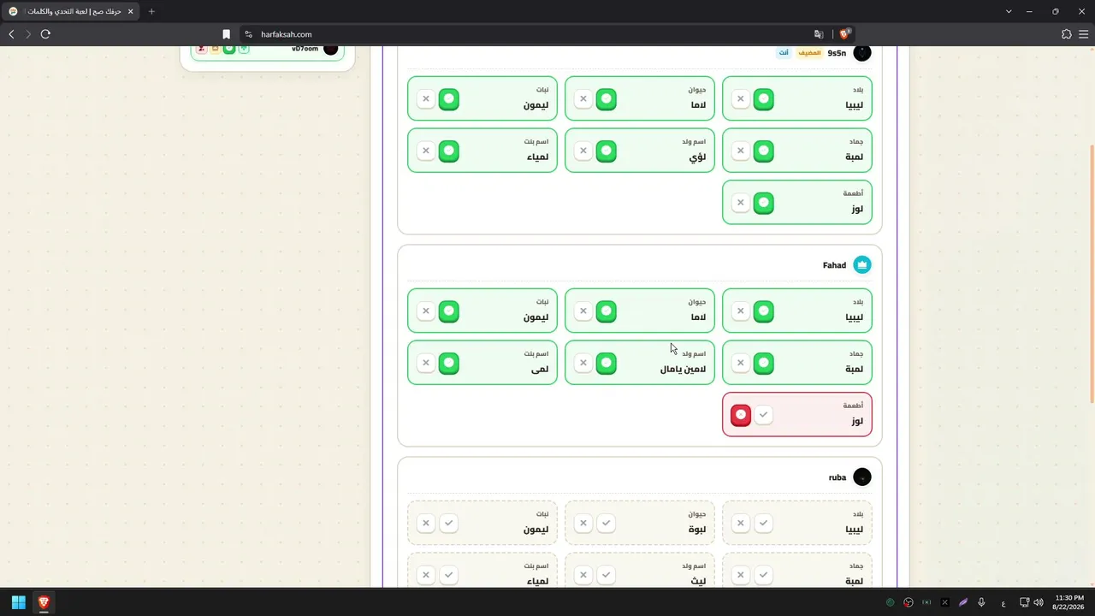Image resolution: width=1095 pixels, height=616 pixels.
Task: Reject ruba's حيوان answer لبوة
Action: point(583,524)
